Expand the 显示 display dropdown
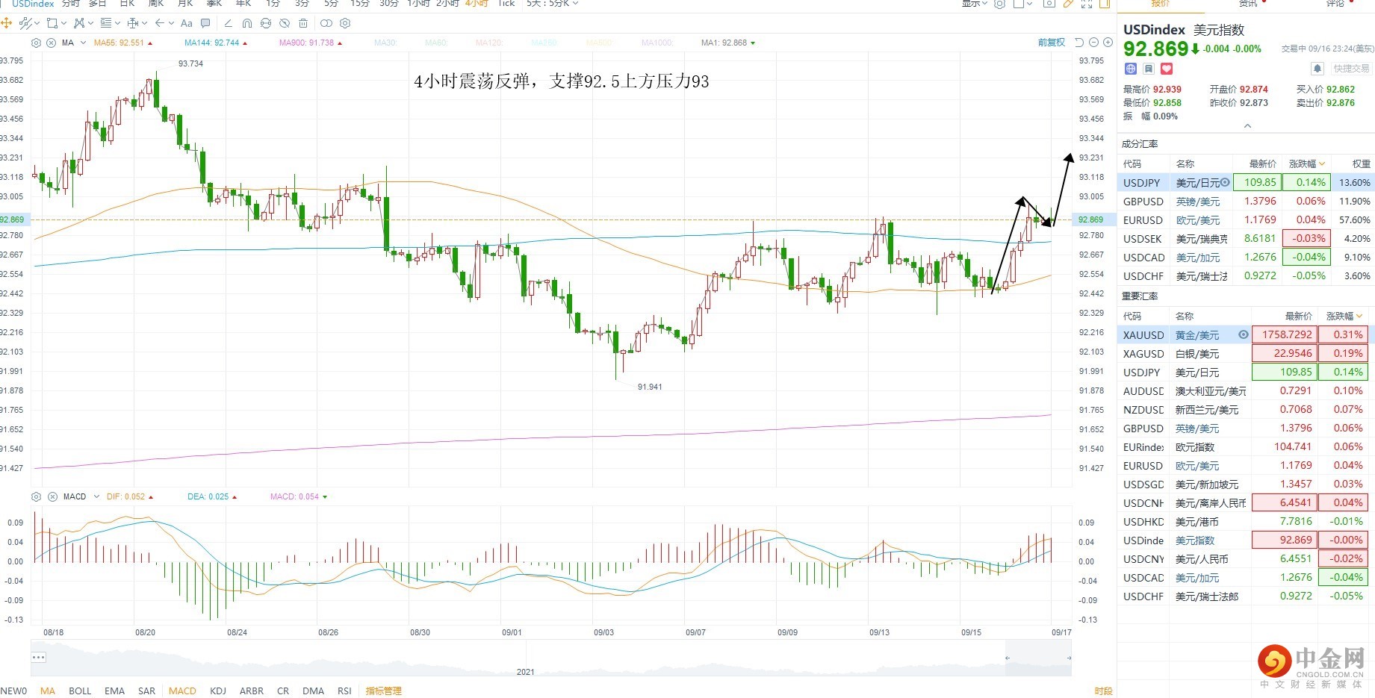Image resolution: width=1375 pixels, height=698 pixels. click(x=974, y=4)
